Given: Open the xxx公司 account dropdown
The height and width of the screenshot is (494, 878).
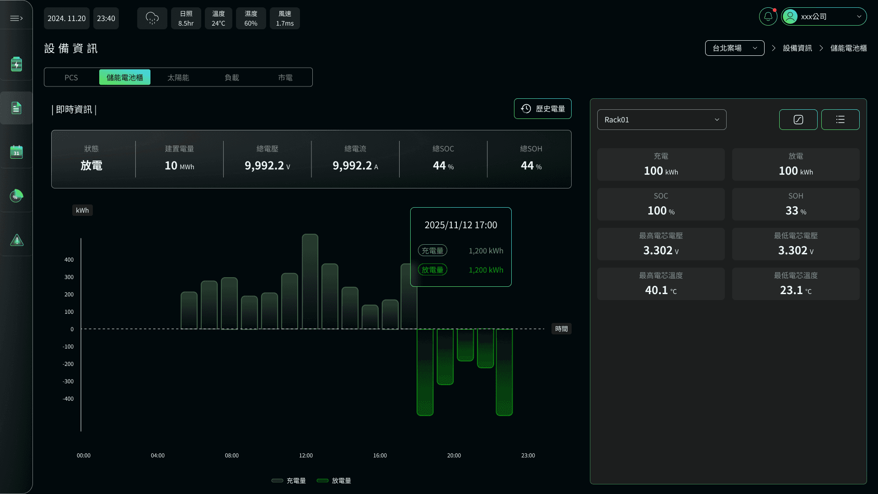Looking at the screenshot, I should pos(824,16).
